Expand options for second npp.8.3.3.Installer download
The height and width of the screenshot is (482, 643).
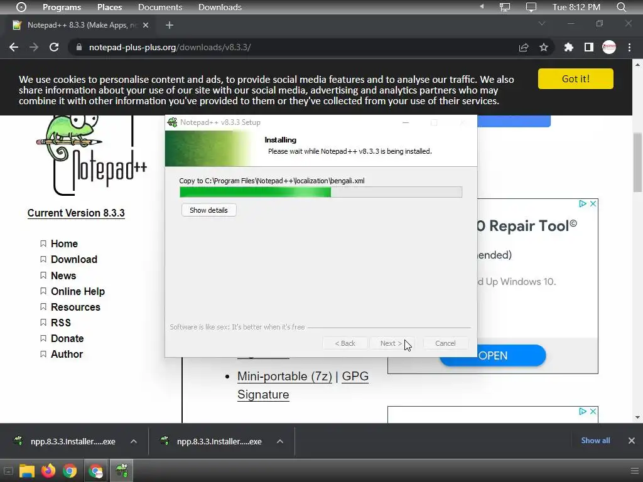(x=280, y=441)
